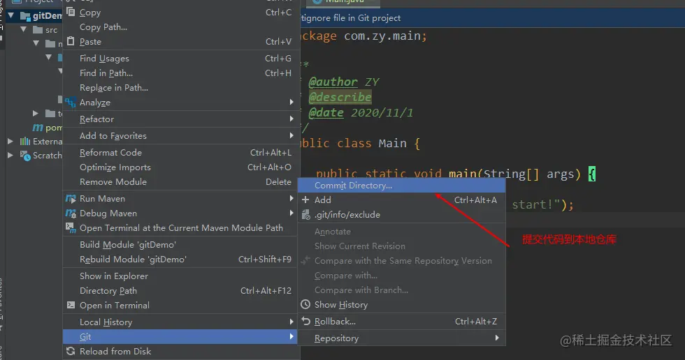This screenshot has height=360, width=685.
Task: Select the highlighted Git menu entry
Action: [180, 336]
